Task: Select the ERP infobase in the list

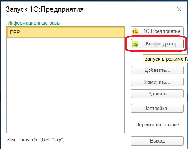Action: tap(66, 32)
